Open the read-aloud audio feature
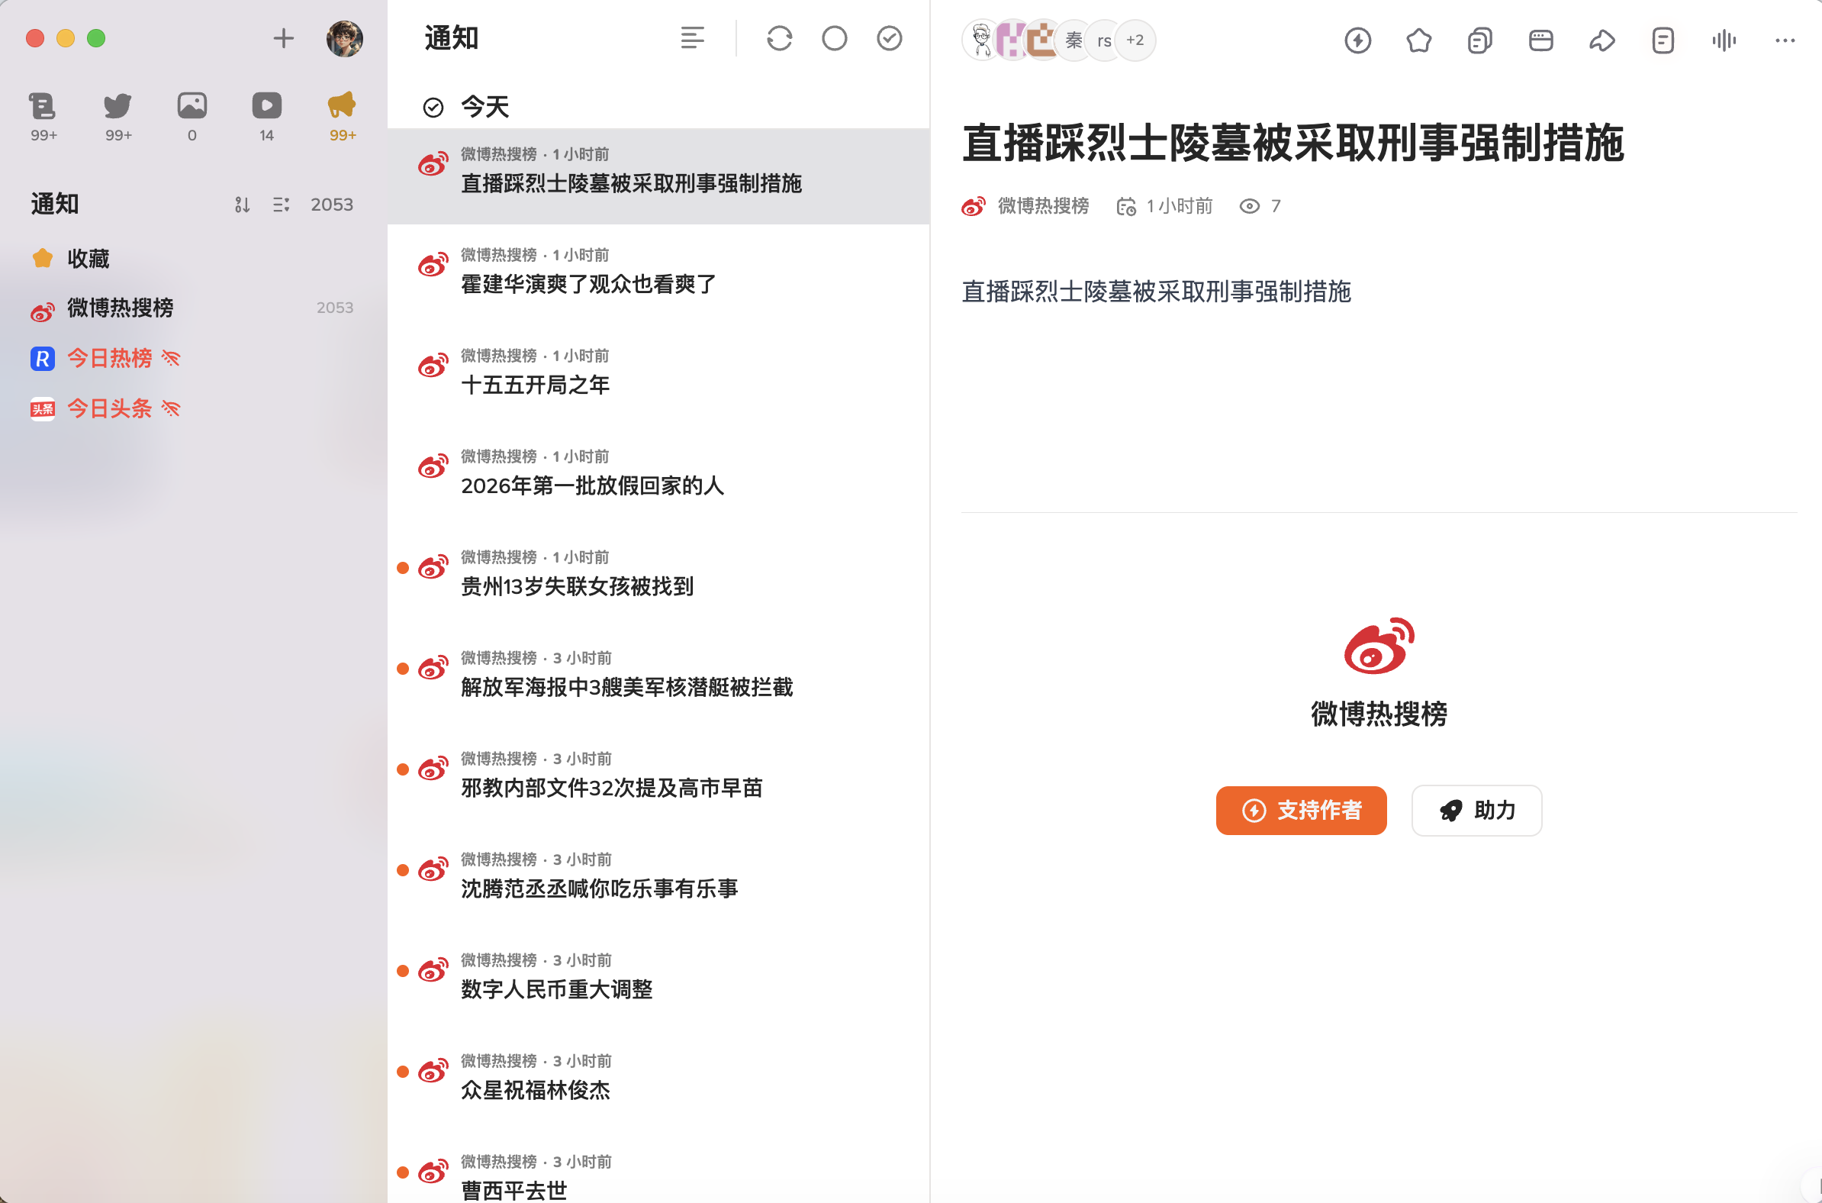 (1723, 40)
